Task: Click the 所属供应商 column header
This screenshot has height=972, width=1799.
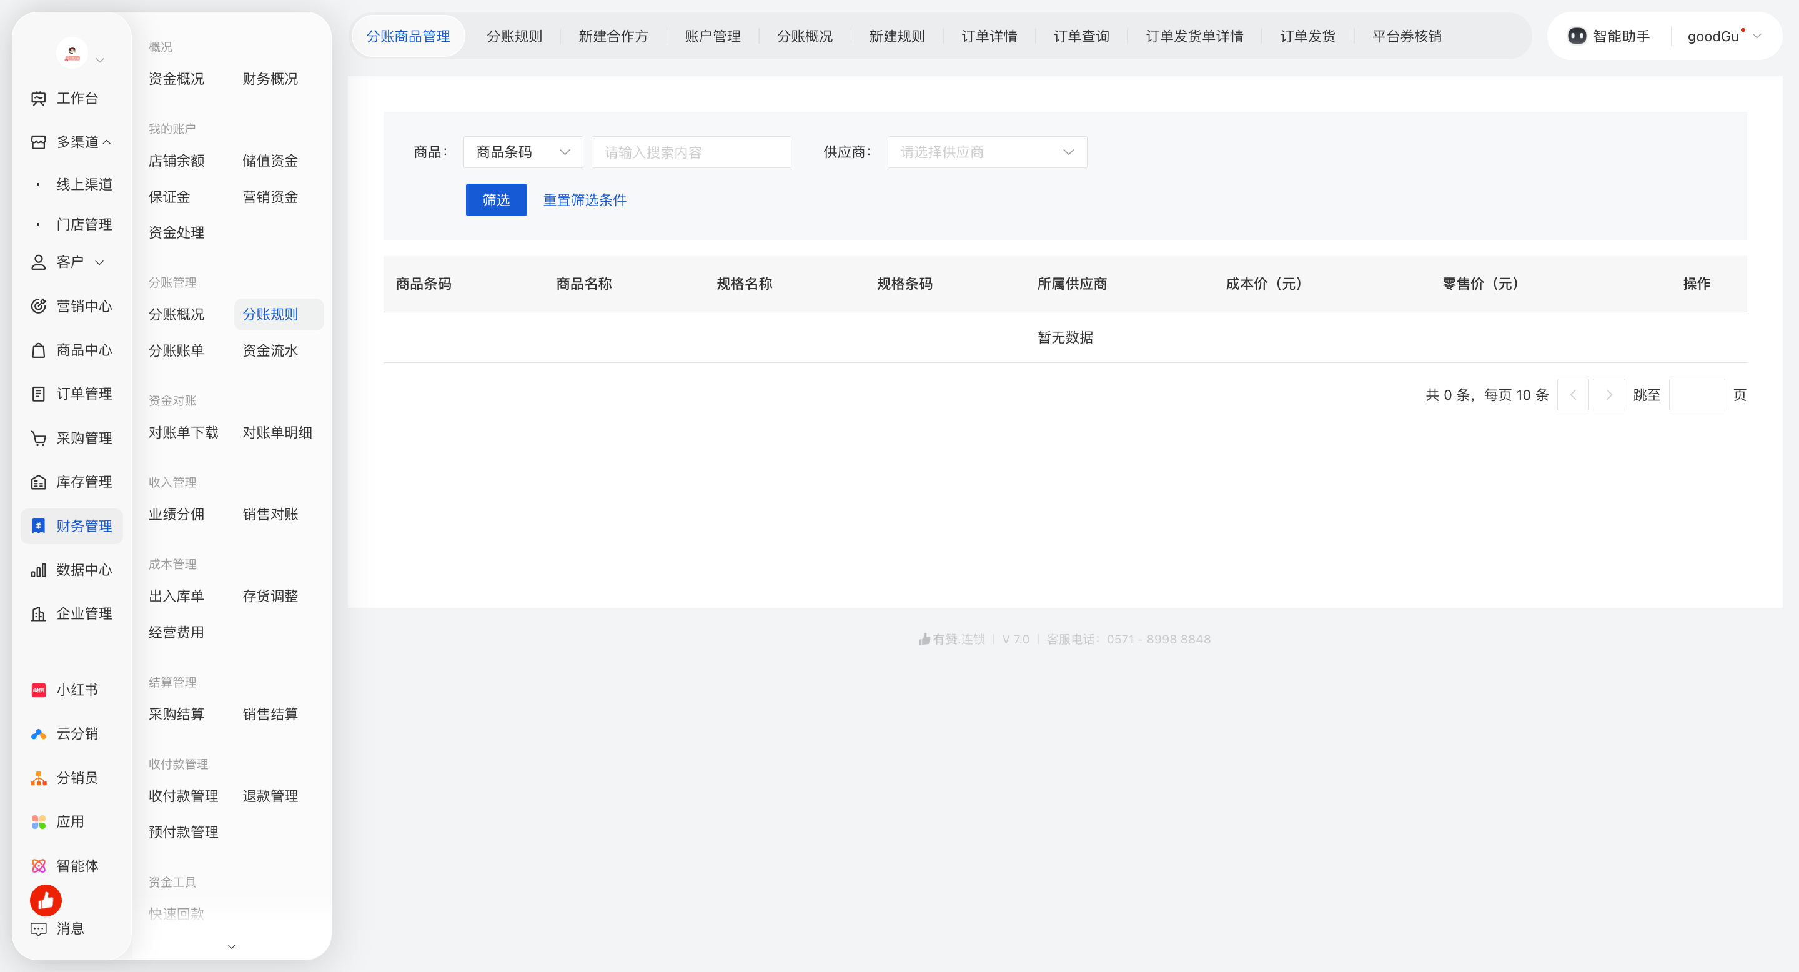Action: (1071, 284)
